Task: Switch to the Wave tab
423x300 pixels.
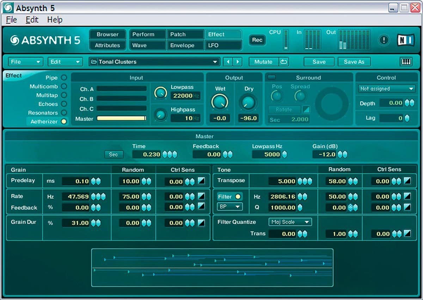Action: pyautogui.click(x=147, y=45)
